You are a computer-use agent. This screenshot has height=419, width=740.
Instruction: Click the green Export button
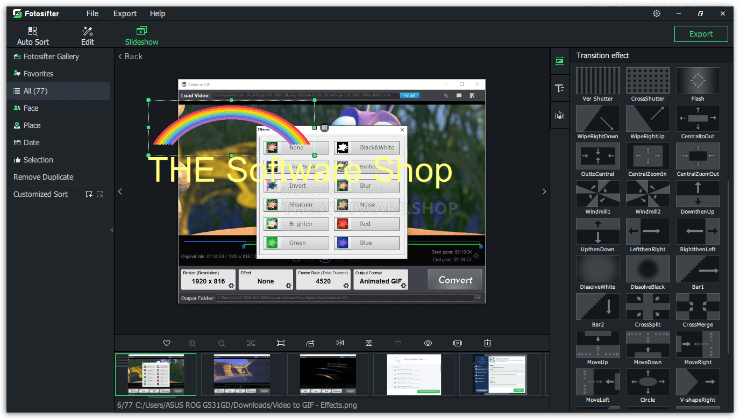701,33
